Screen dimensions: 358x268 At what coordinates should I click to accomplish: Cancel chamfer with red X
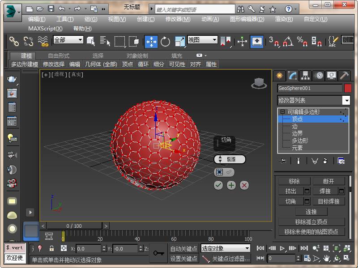click(x=244, y=185)
